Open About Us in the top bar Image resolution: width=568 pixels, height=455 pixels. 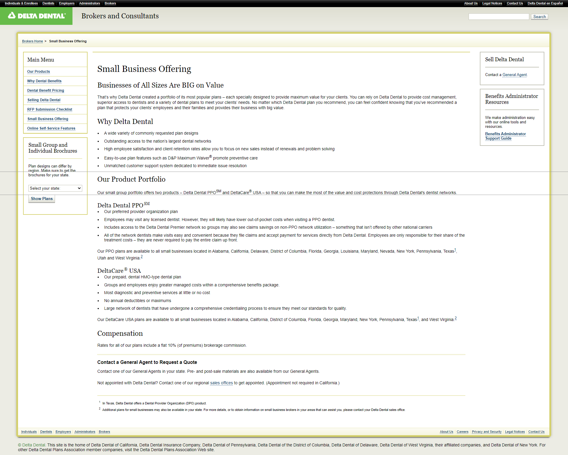[471, 4]
